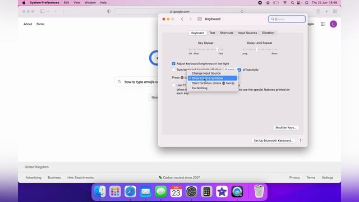The width and height of the screenshot is (359, 202).
Task: Open Google apps grid in Safari
Action: 323,24
